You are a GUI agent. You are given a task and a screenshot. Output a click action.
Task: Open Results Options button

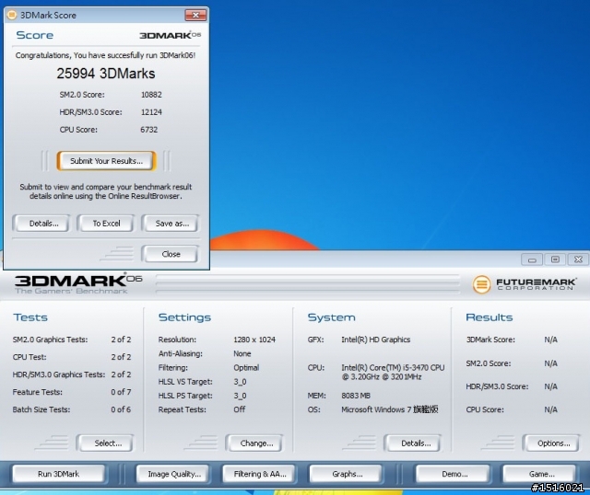pyautogui.click(x=551, y=443)
